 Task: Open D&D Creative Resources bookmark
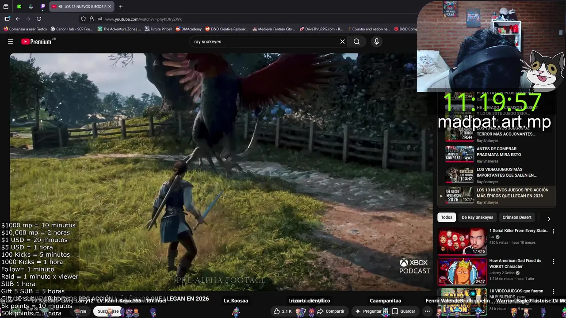pyautogui.click(x=227, y=29)
